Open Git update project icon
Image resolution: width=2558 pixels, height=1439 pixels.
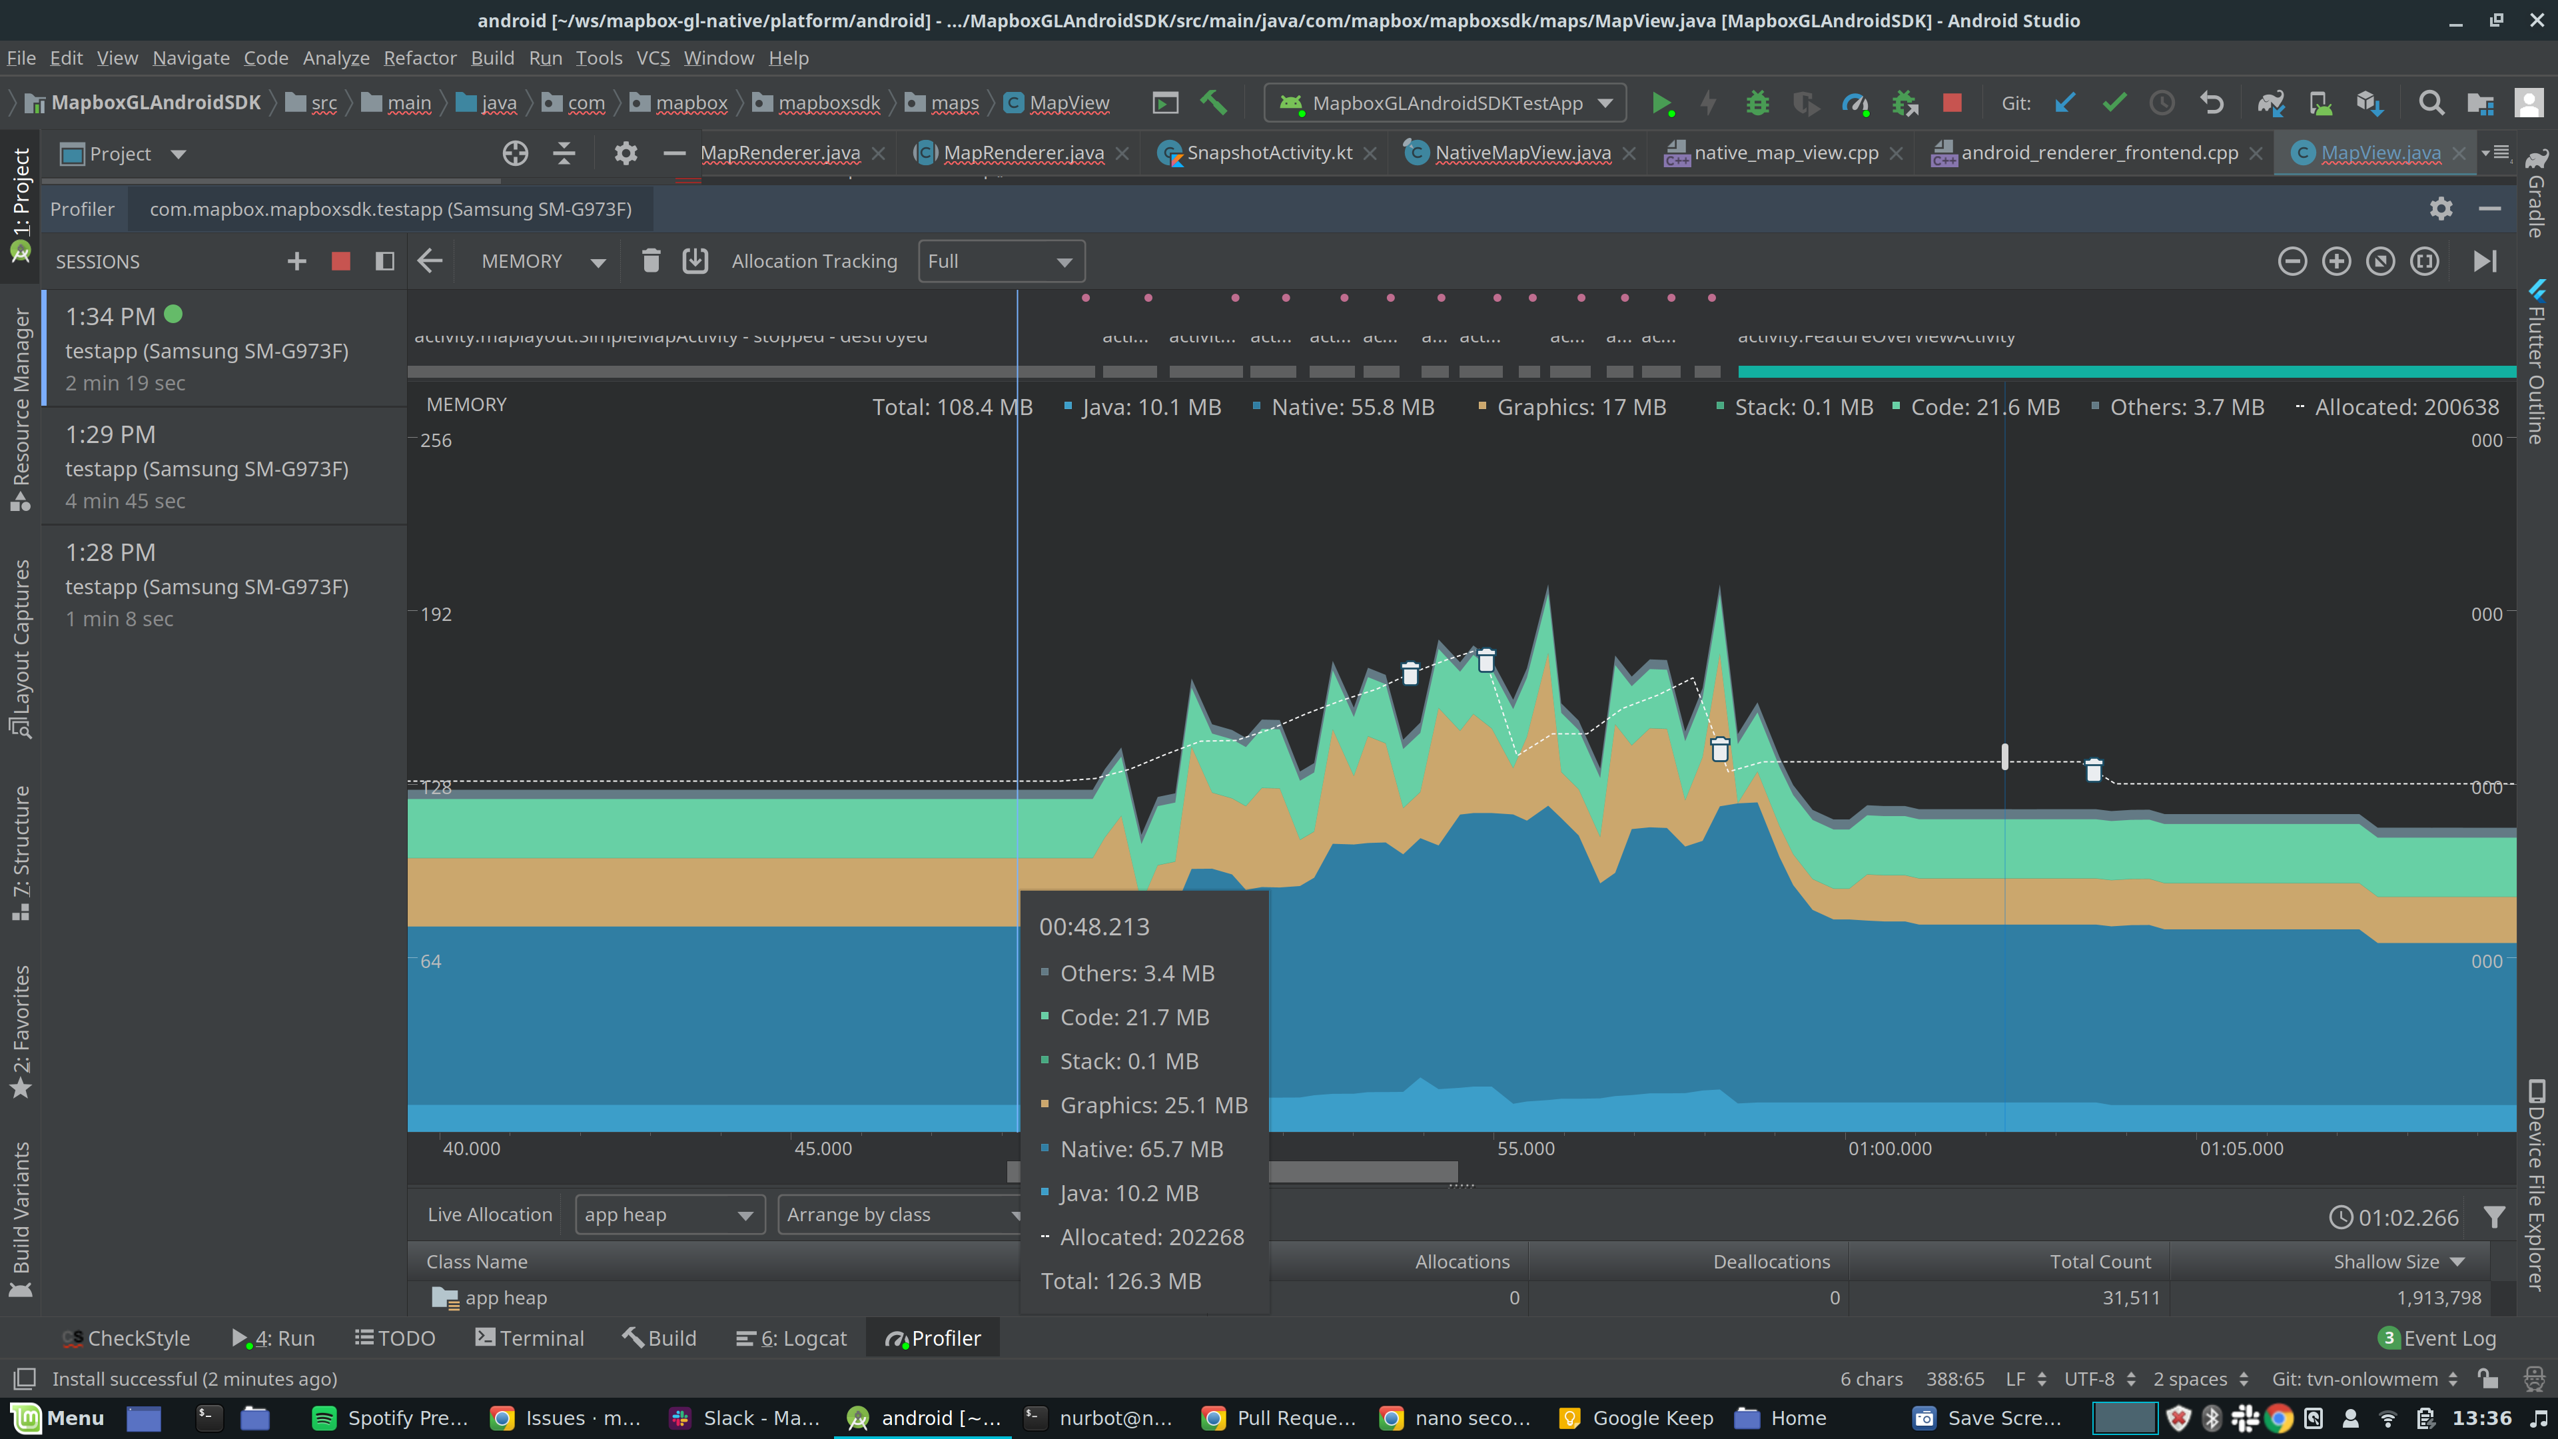coord(2066,103)
